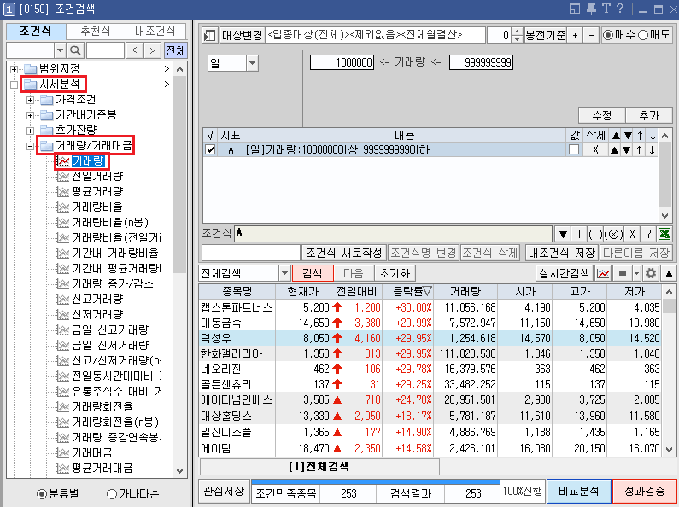Click the red 검색 button

point(313,273)
